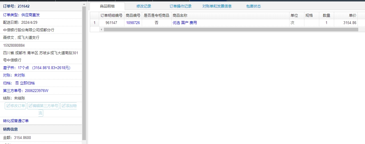
Task: Click the phone number 15928080884
Action: point(14,45)
